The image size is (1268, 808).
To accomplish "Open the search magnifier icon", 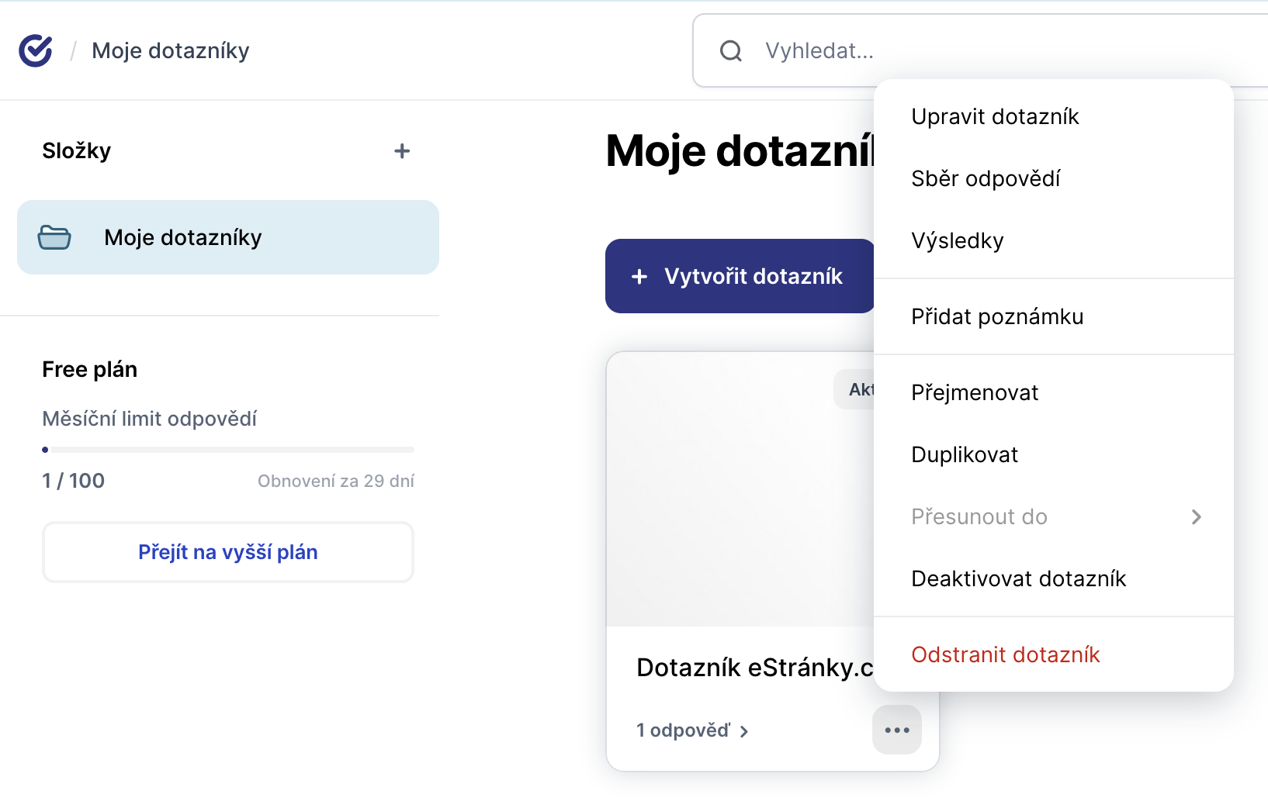I will click(729, 50).
